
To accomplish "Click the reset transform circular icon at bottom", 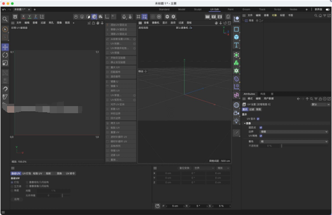I will point(157,206).
